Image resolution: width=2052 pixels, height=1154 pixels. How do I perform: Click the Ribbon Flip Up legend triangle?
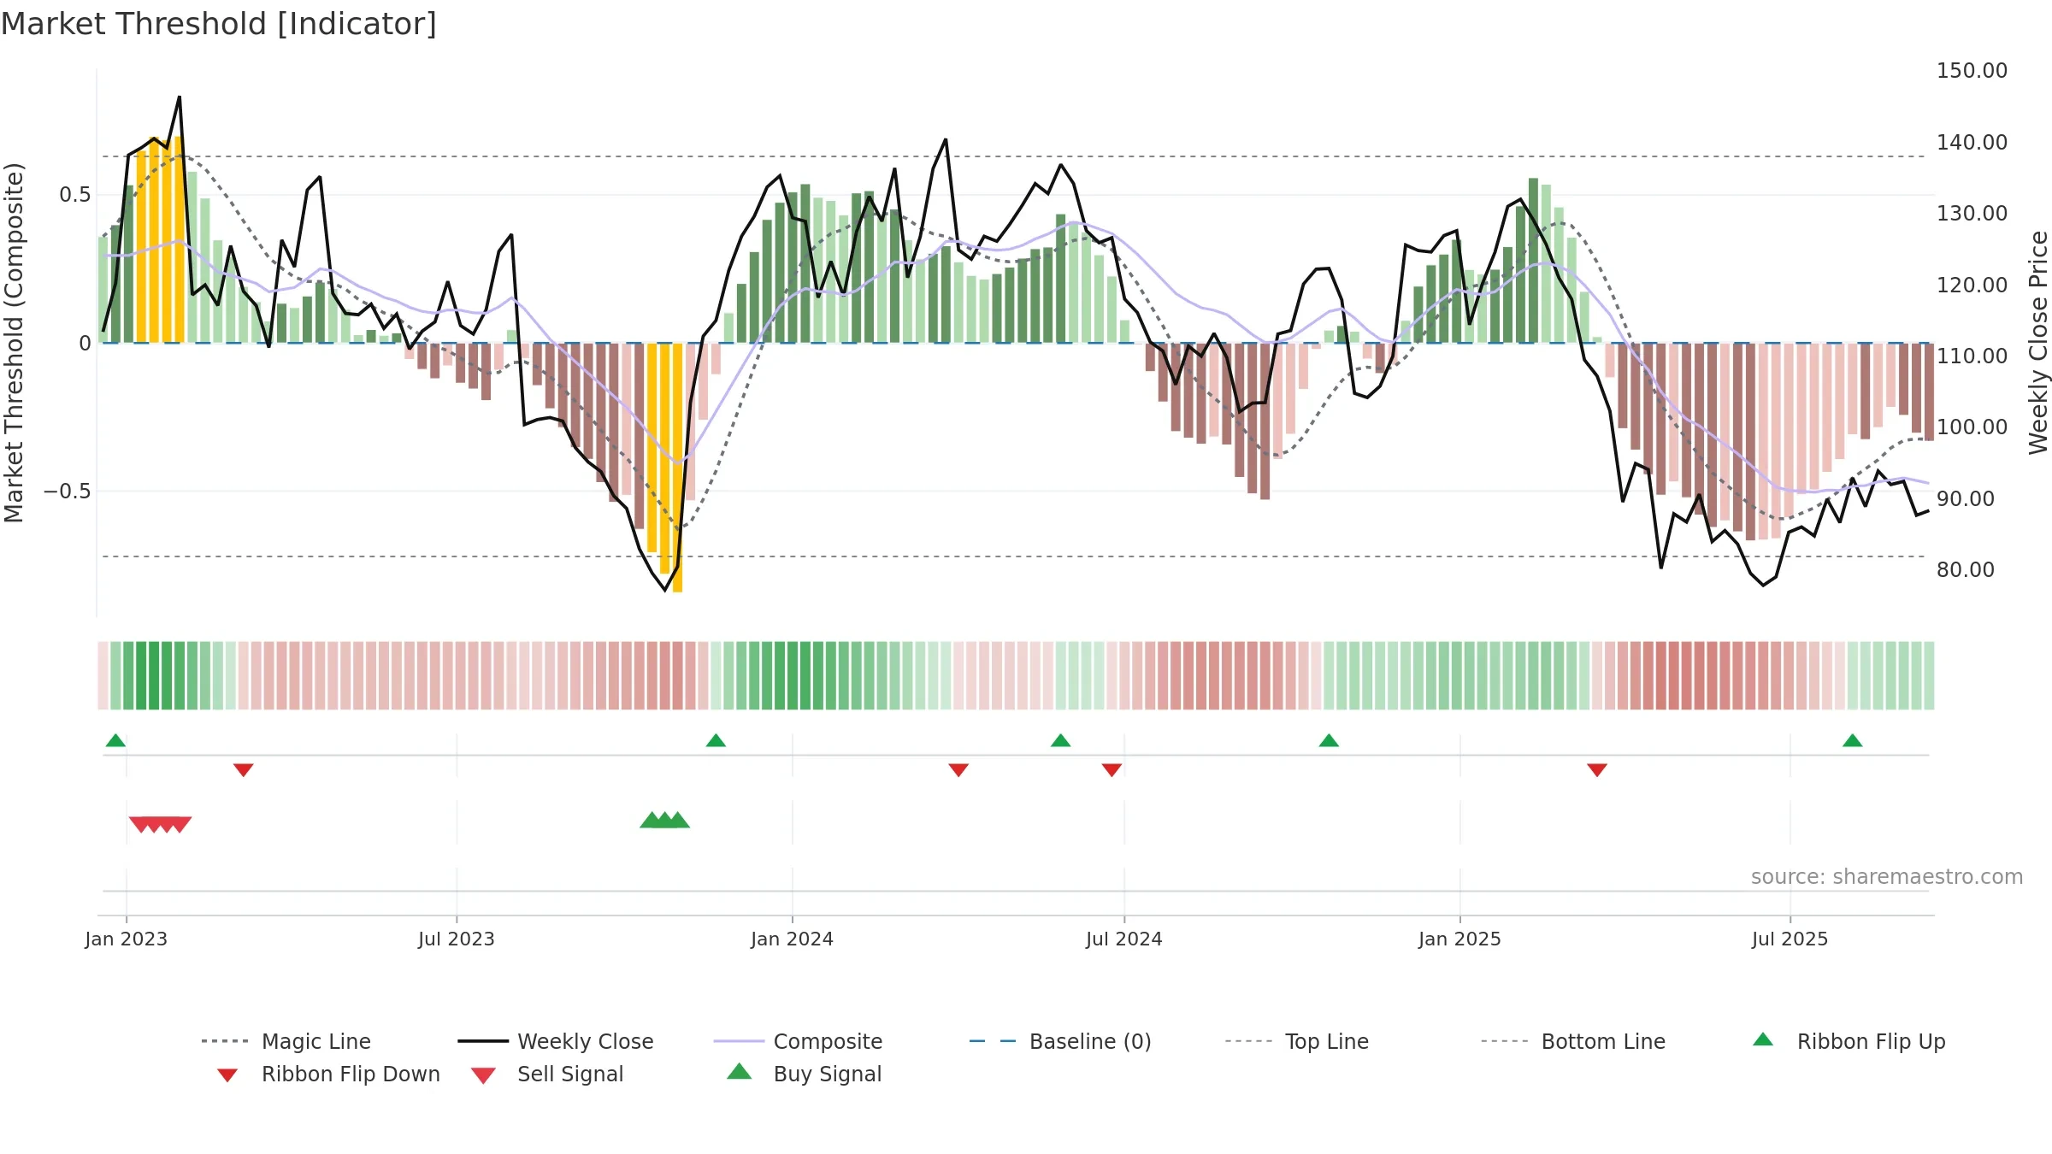coord(1763,1039)
